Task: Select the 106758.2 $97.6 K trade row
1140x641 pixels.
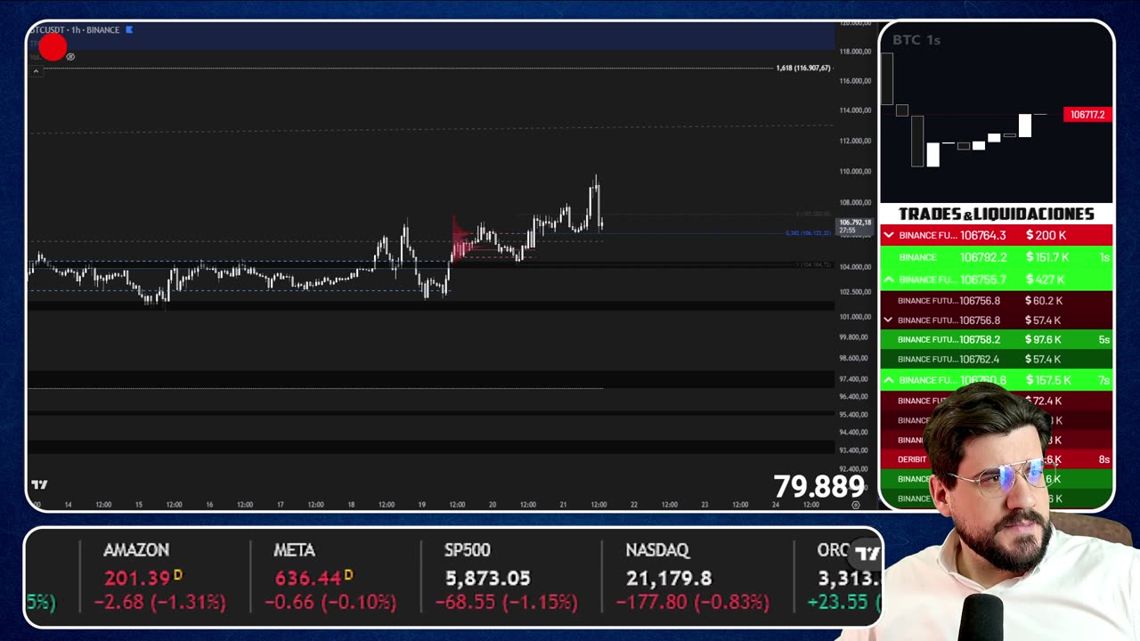Action: pyautogui.click(x=996, y=339)
